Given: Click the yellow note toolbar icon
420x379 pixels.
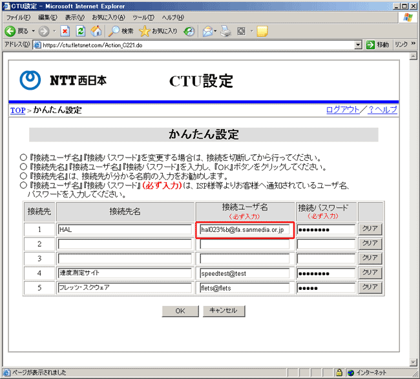Looking at the screenshot, I should tap(262, 32).
